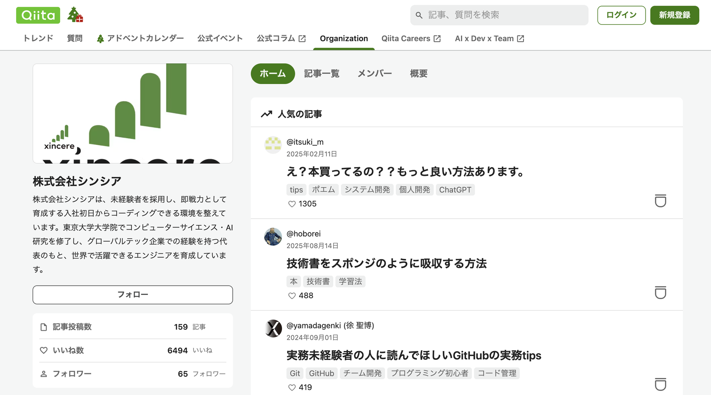Click the Qiita logo

click(x=38, y=15)
